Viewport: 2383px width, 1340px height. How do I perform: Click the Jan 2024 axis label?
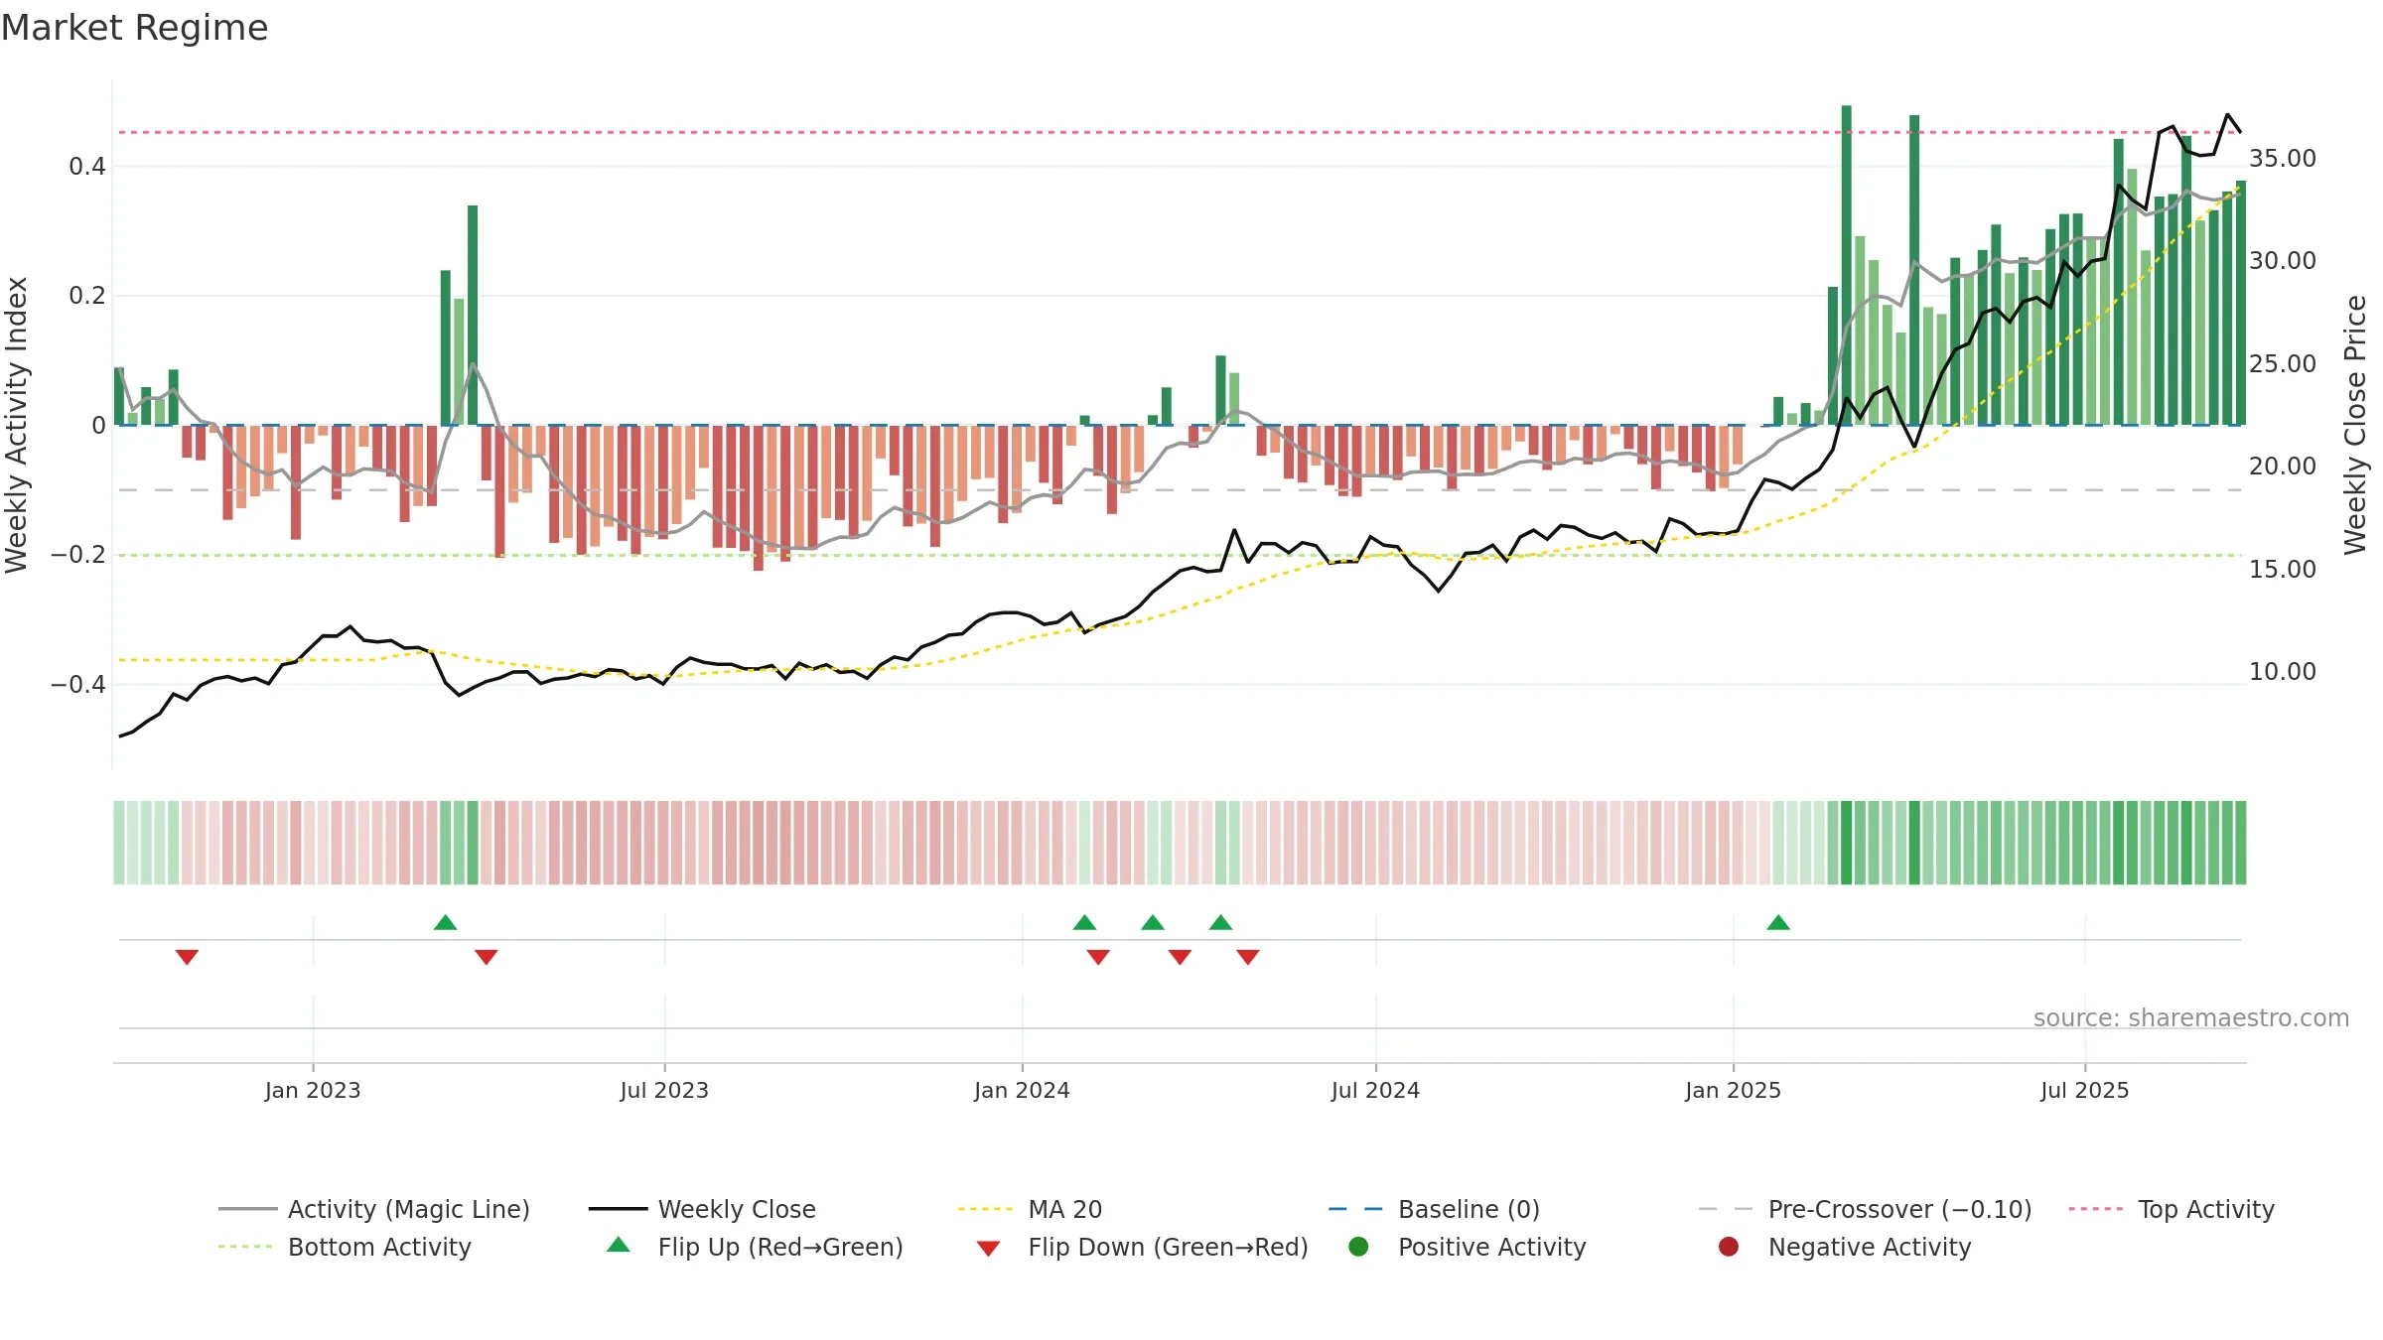click(1022, 1091)
